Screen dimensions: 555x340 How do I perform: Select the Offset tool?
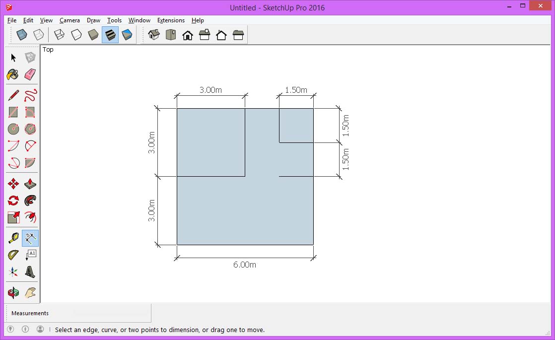pyautogui.click(x=30, y=217)
